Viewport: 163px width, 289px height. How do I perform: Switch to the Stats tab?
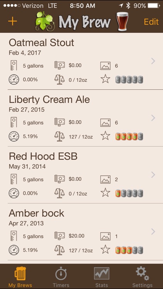(x=102, y=277)
